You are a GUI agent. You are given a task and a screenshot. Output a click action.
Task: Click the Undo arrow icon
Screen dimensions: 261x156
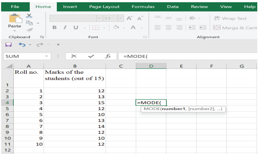[x=22, y=44]
